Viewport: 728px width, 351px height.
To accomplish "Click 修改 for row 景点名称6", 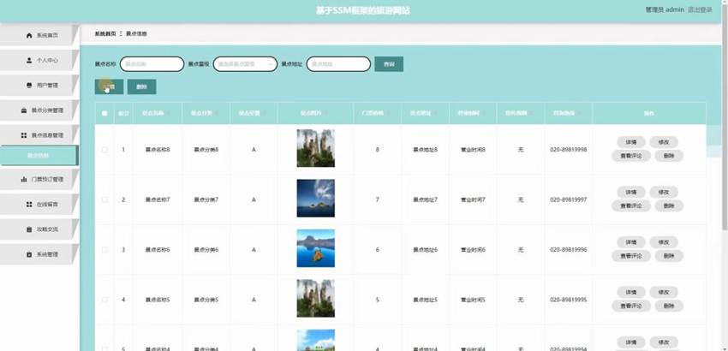I will click(x=664, y=242).
